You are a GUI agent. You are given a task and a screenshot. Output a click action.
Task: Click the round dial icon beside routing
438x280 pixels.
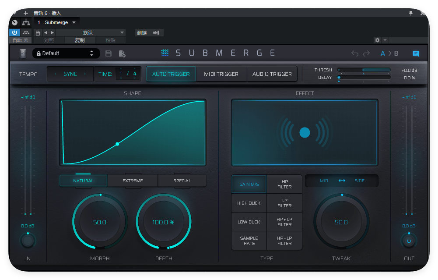tap(15, 22)
